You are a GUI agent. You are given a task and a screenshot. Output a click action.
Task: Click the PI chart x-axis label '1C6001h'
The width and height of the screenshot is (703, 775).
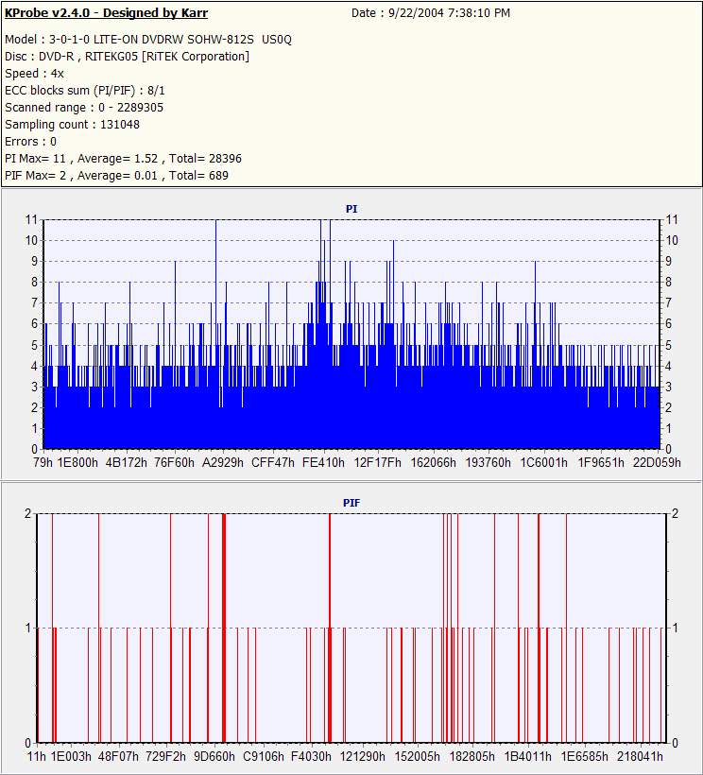click(x=544, y=462)
